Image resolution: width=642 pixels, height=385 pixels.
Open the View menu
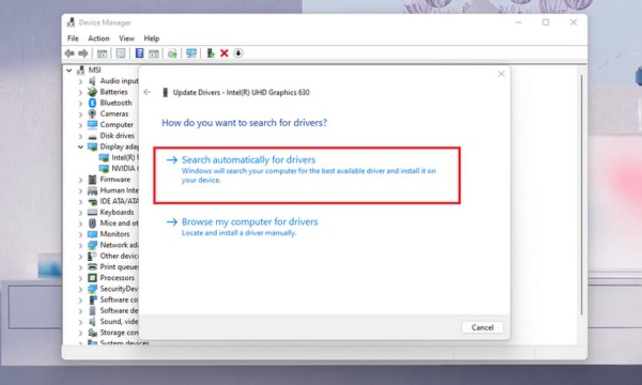click(x=126, y=38)
